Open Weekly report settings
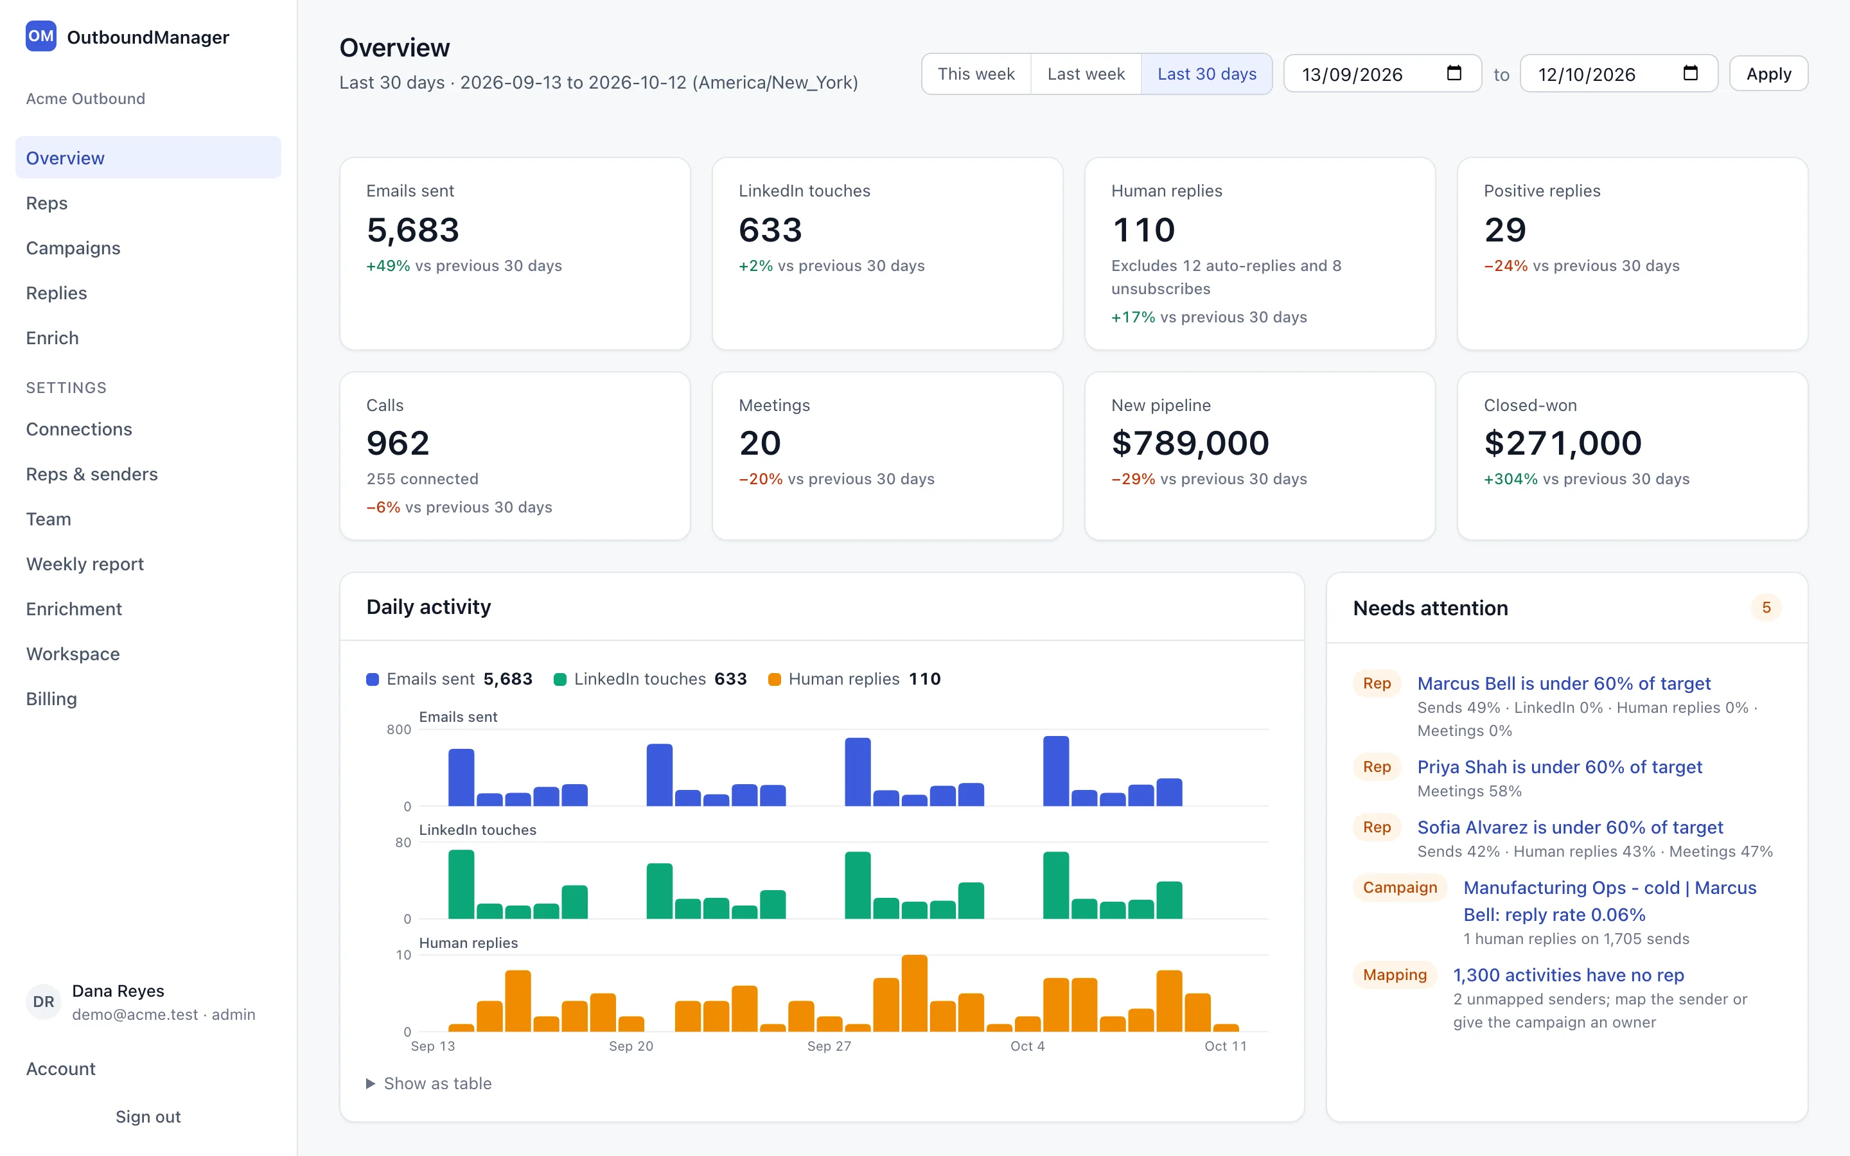This screenshot has height=1156, width=1850. [148, 565]
